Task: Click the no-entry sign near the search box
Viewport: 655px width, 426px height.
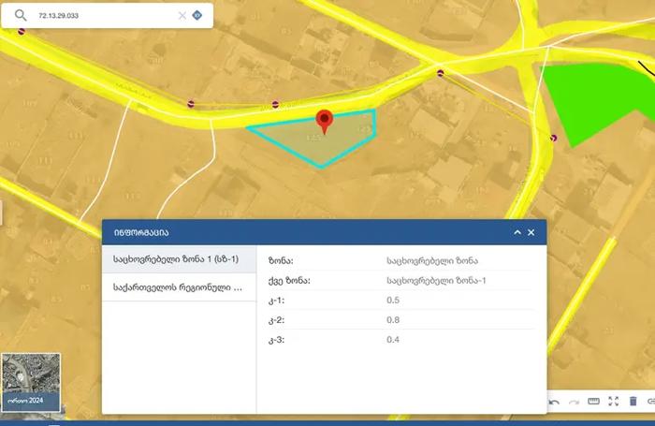Action: point(22,31)
